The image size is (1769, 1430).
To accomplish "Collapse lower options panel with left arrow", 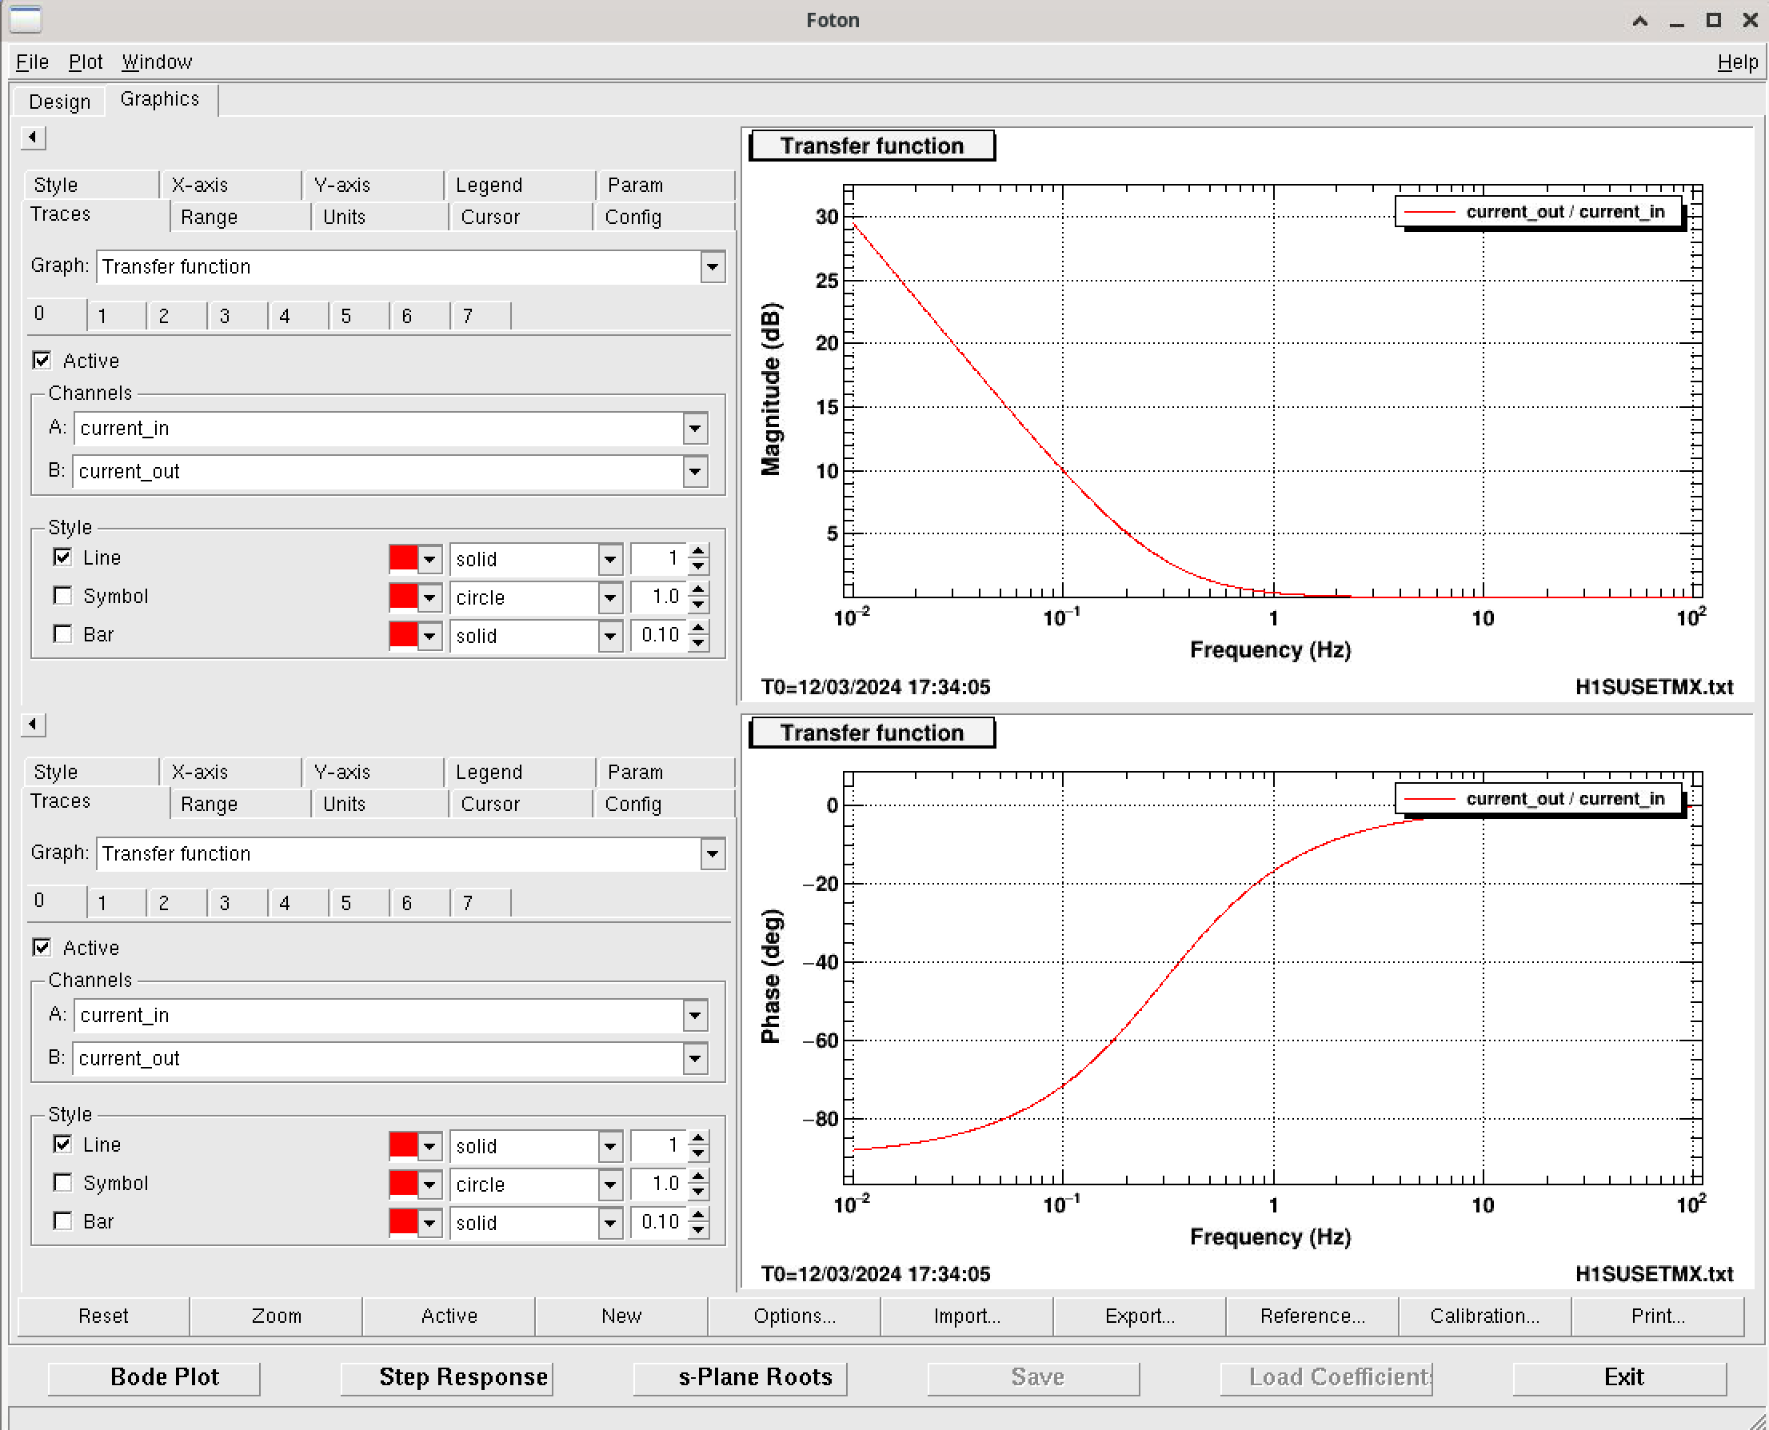I will tap(32, 724).
